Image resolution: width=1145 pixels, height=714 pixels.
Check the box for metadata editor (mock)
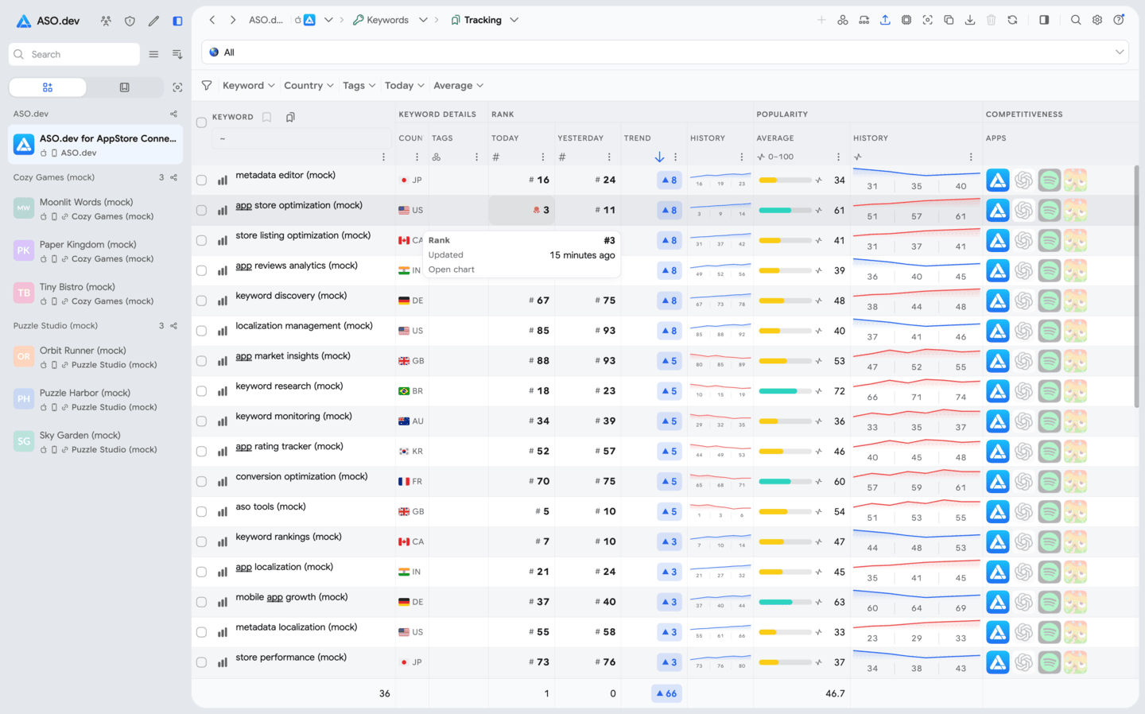(201, 180)
